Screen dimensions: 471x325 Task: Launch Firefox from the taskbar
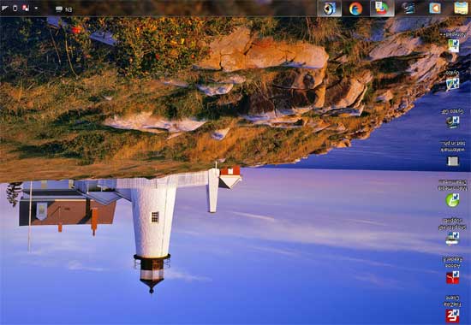pyautogui.click(x=355, y=9)
